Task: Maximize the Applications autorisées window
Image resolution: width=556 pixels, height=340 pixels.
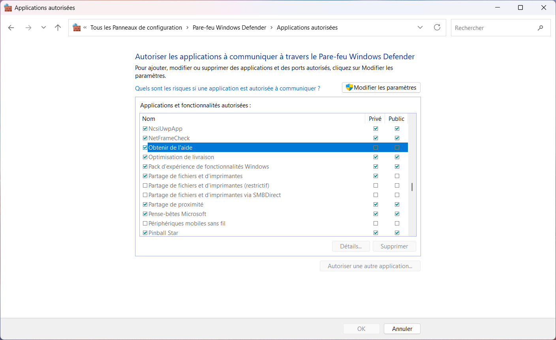Action: click(520, 8)
